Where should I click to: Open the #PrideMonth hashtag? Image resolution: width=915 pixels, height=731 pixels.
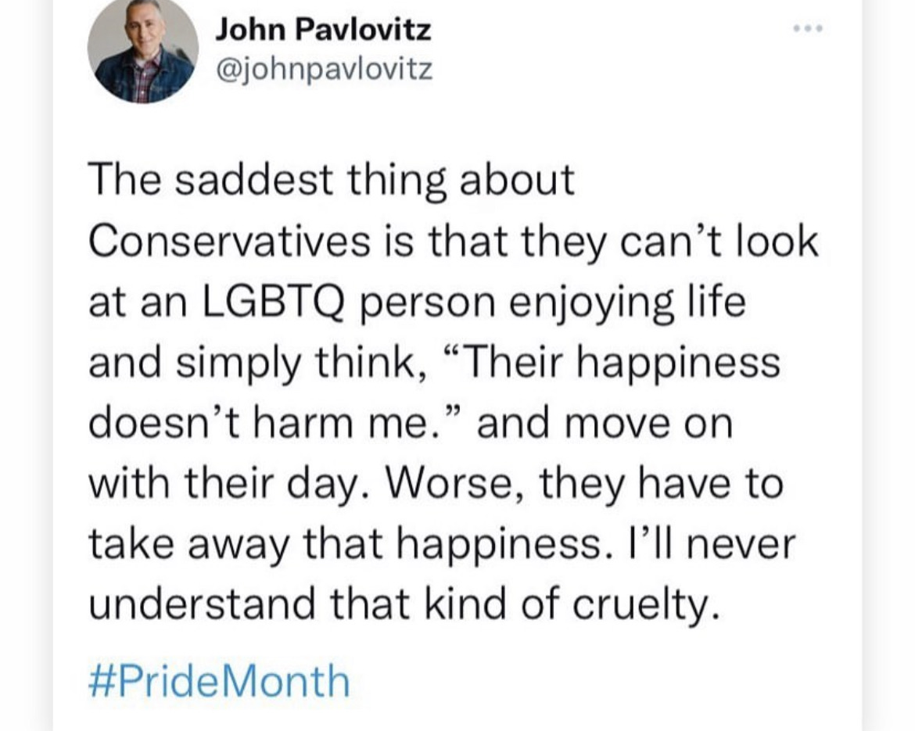219,681
